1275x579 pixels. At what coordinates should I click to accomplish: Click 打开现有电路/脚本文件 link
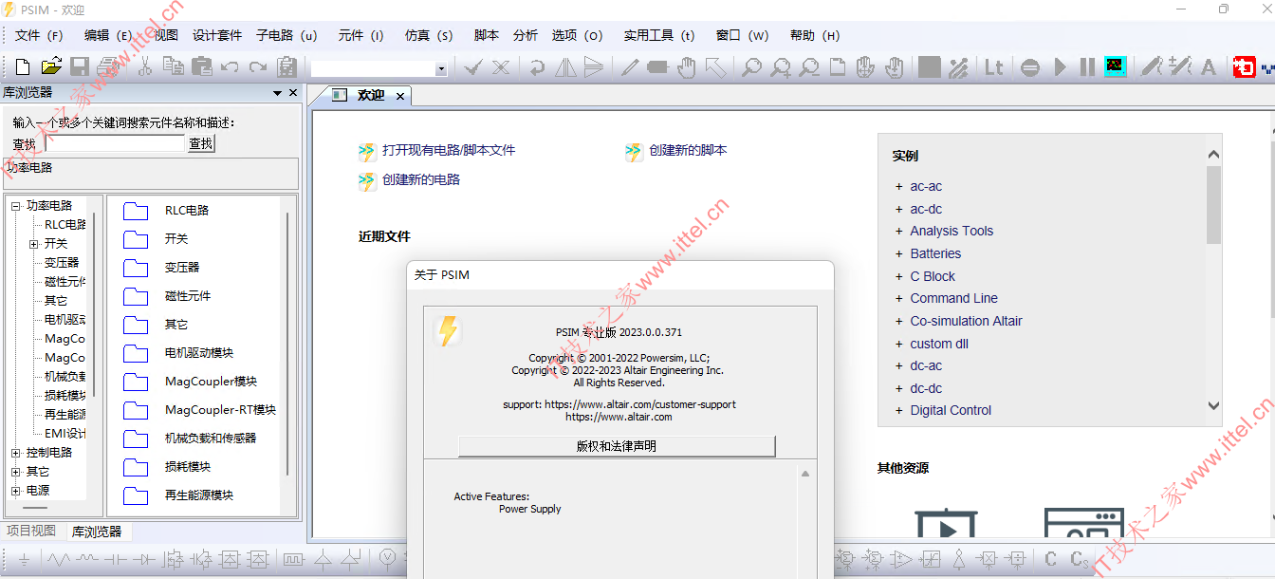[x=449, y=150]
